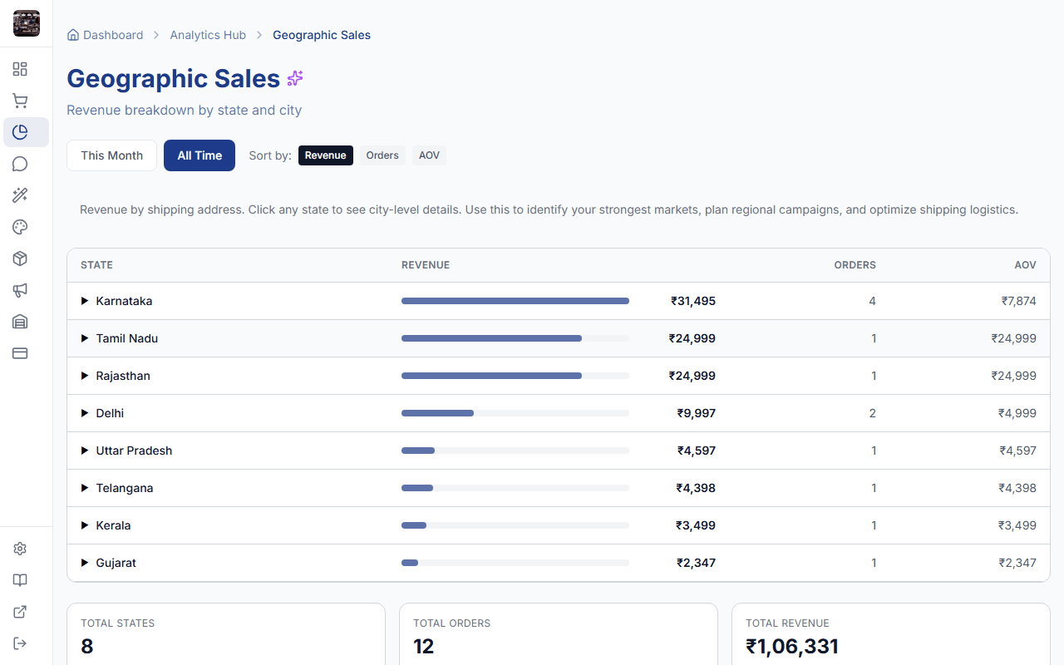Click the STATE column header
Viewport: 1064px width, 665px height.
coord(96,265)
